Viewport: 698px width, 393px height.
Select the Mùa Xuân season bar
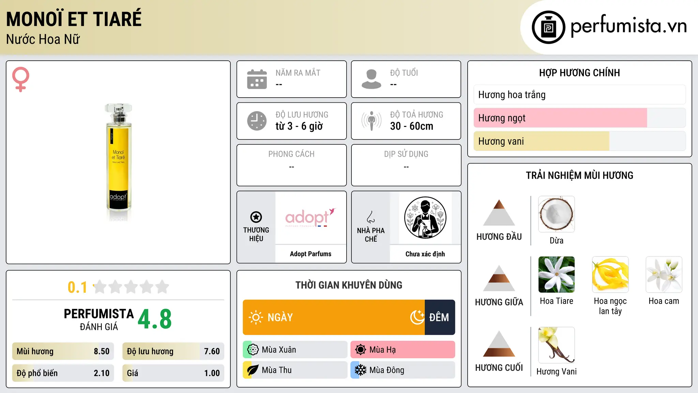point(295,350)
